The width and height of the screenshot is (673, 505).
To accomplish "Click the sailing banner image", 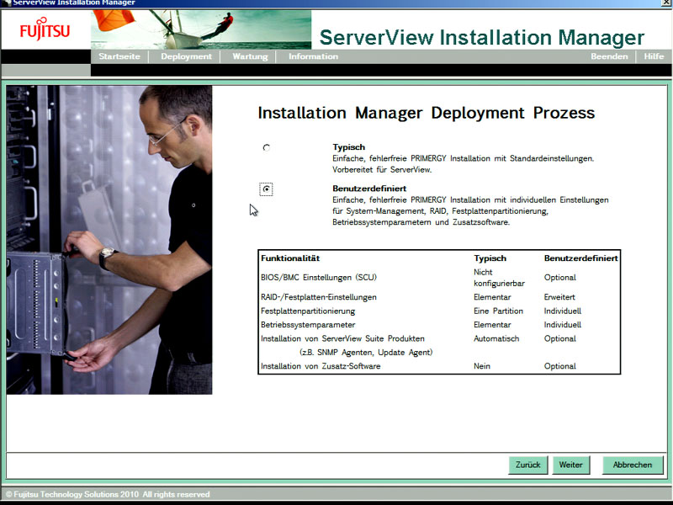I will pyautogui.click(x=201, y=29).
